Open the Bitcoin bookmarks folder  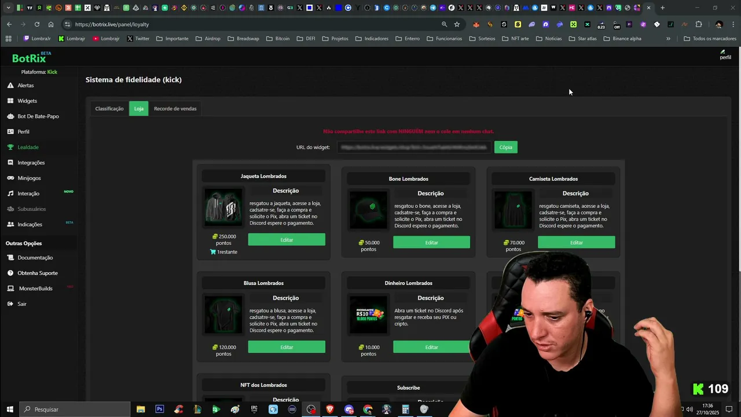pos(278,39)
